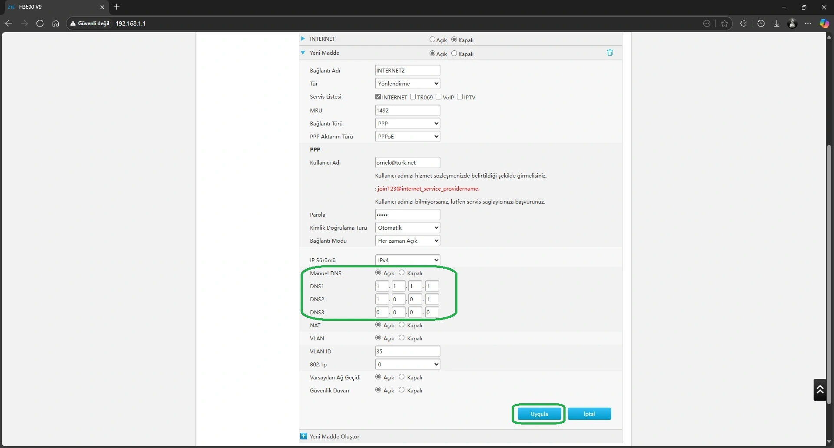Click the 'Güvenli değil' security warning

90,23
